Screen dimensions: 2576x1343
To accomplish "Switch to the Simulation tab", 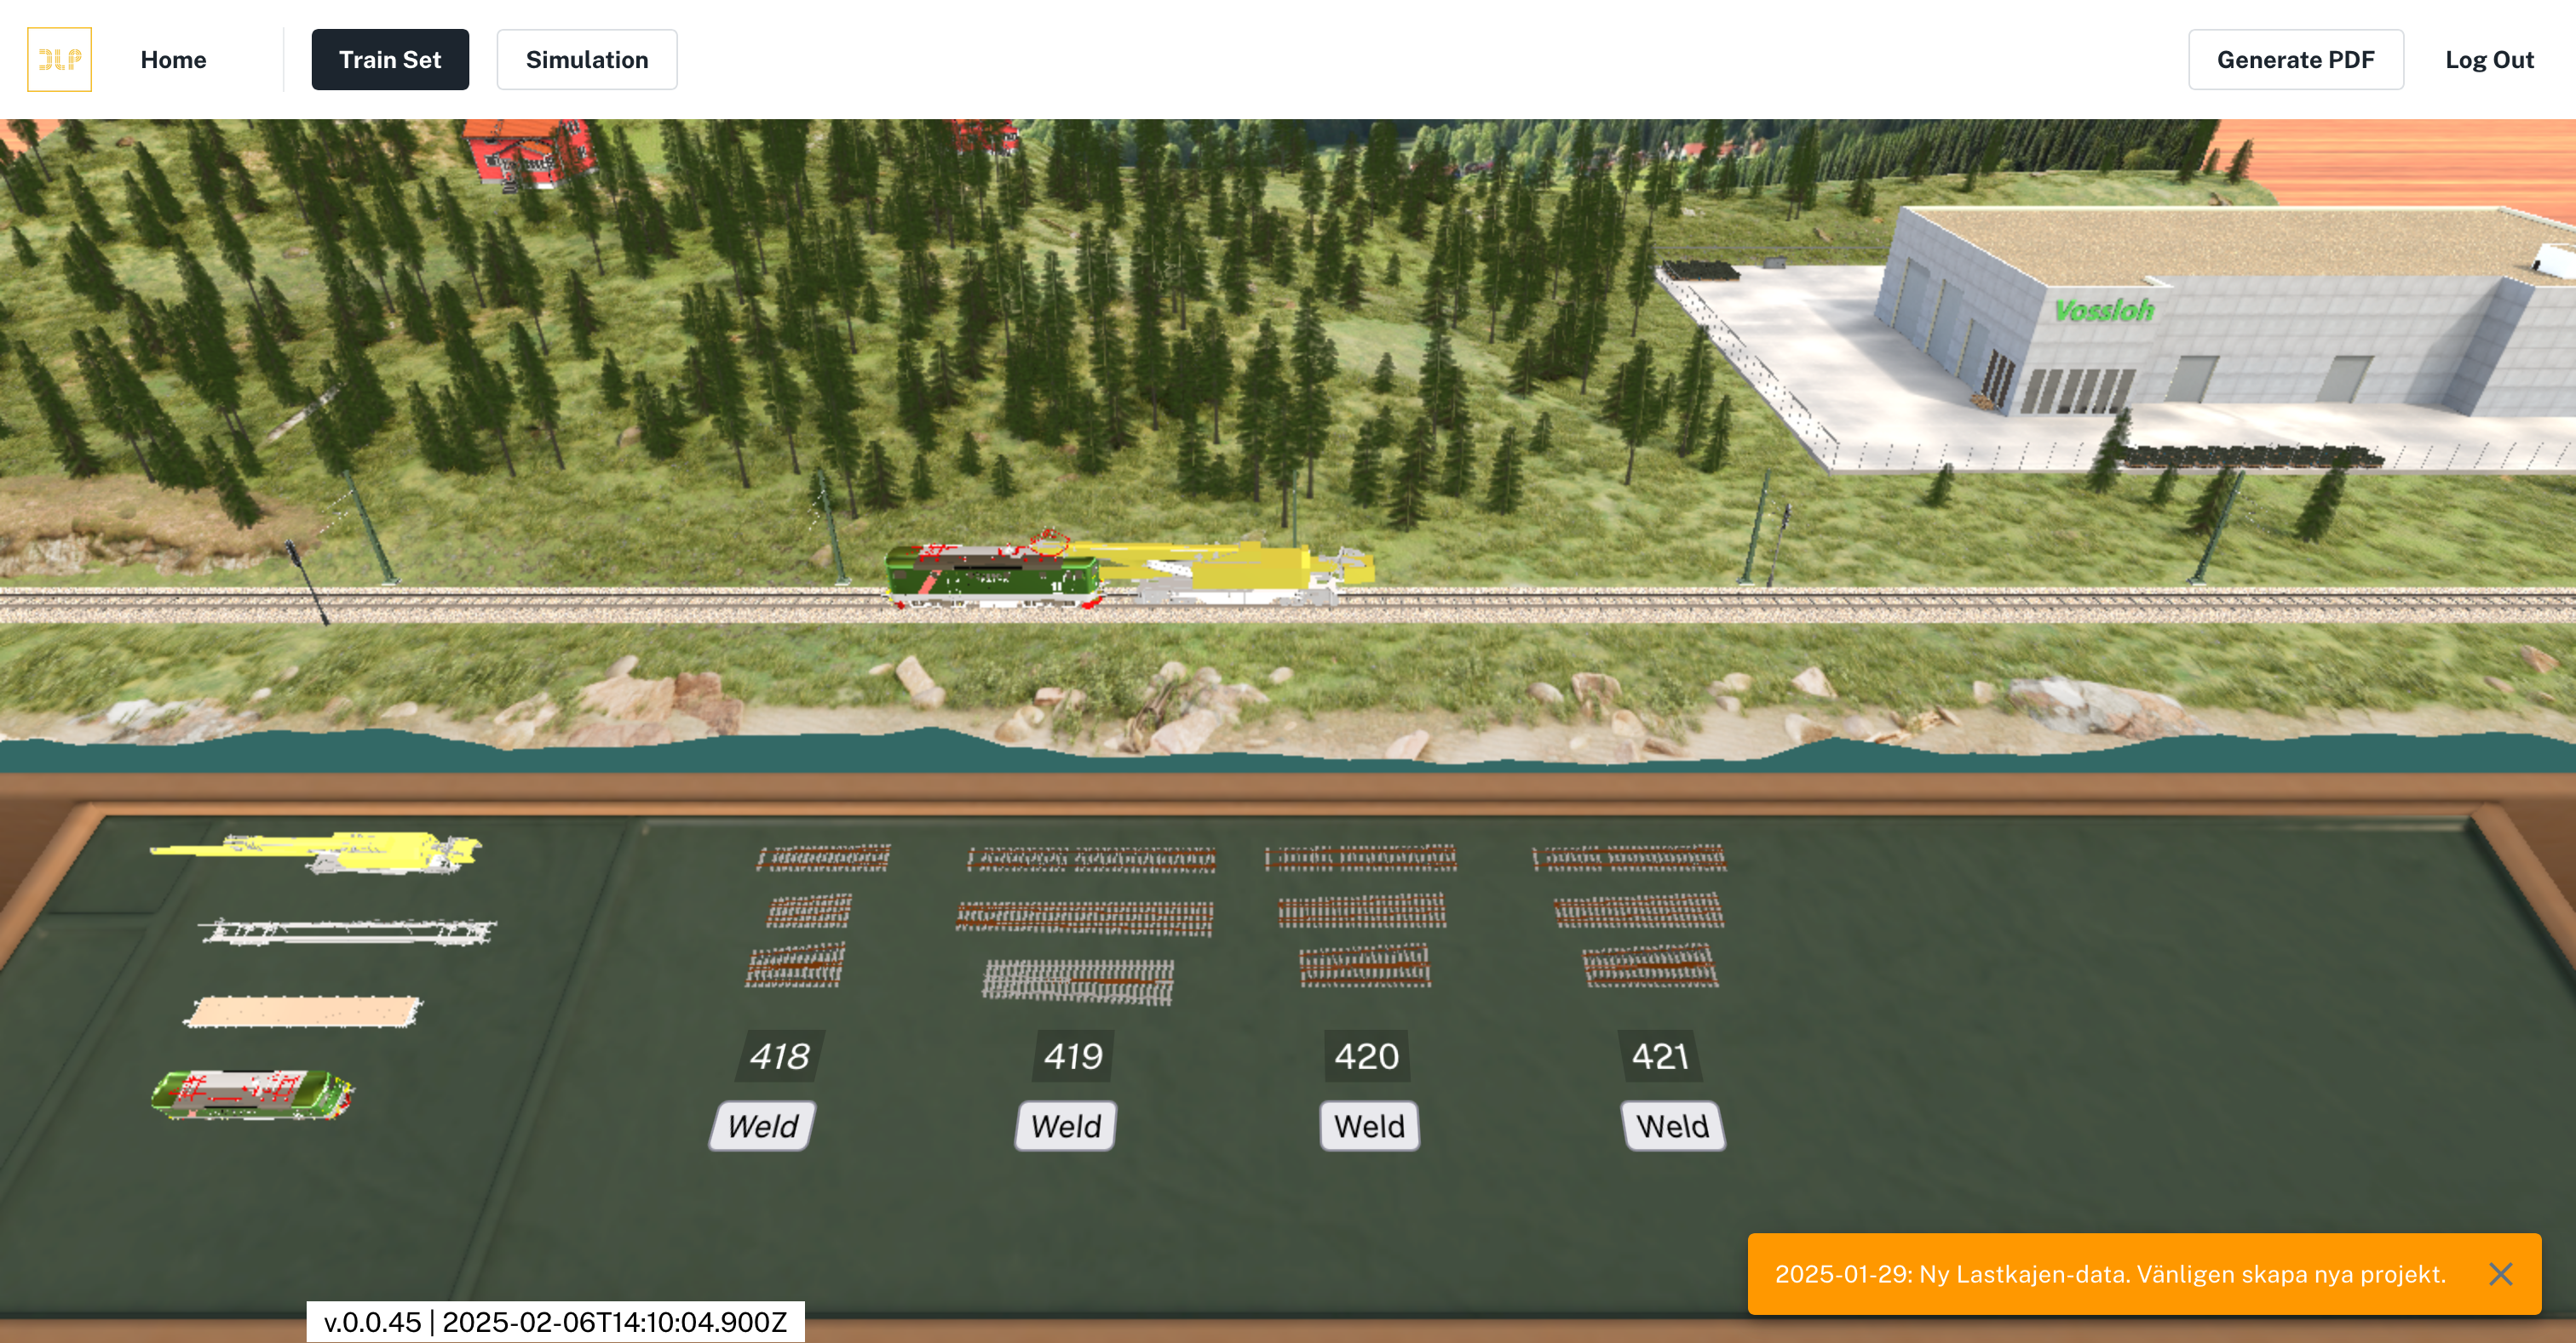I will (587, 60).
